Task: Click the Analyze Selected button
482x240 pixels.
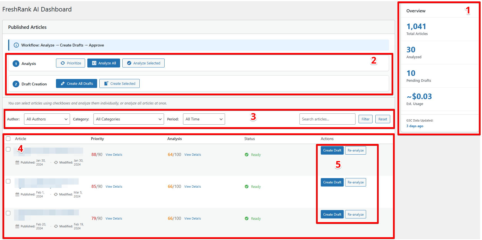Action: (143, 63)
